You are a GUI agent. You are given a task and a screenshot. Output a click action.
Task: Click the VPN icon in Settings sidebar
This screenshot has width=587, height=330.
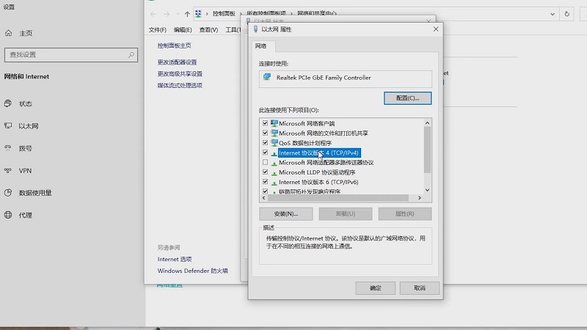tap(9, 170)
